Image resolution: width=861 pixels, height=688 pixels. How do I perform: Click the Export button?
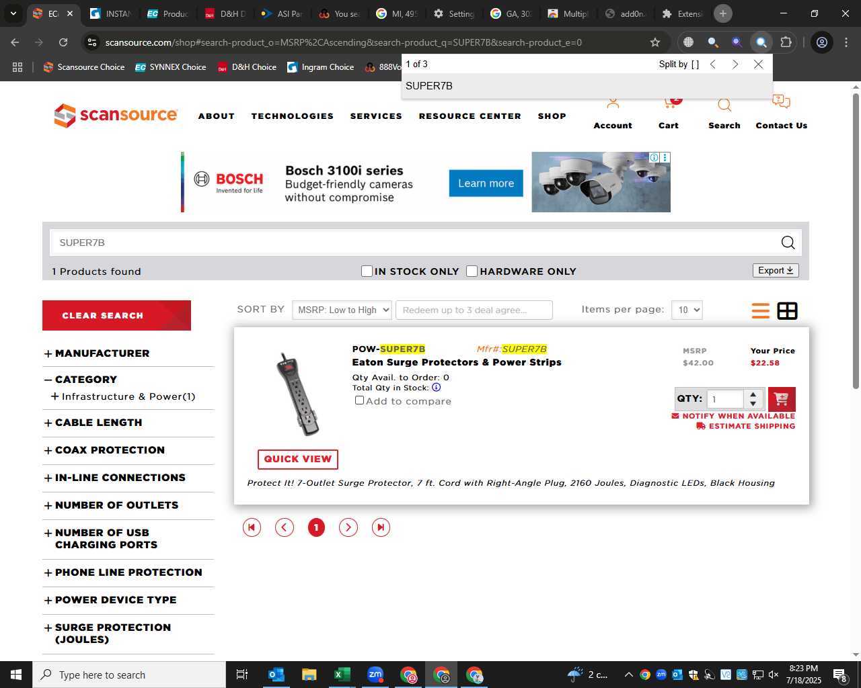[x=776, y=270]
